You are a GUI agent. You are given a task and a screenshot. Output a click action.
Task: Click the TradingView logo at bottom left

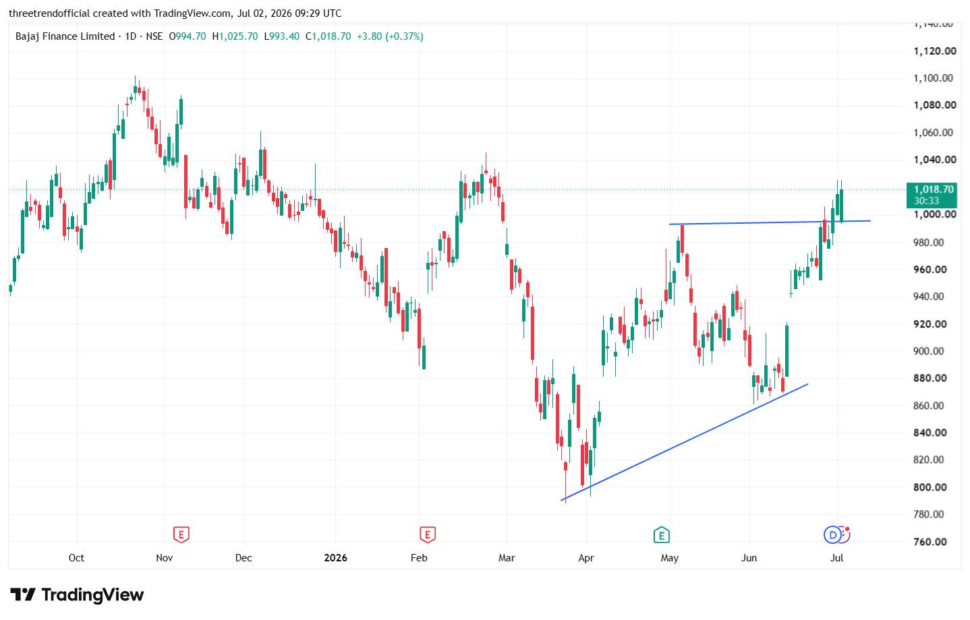77,594
